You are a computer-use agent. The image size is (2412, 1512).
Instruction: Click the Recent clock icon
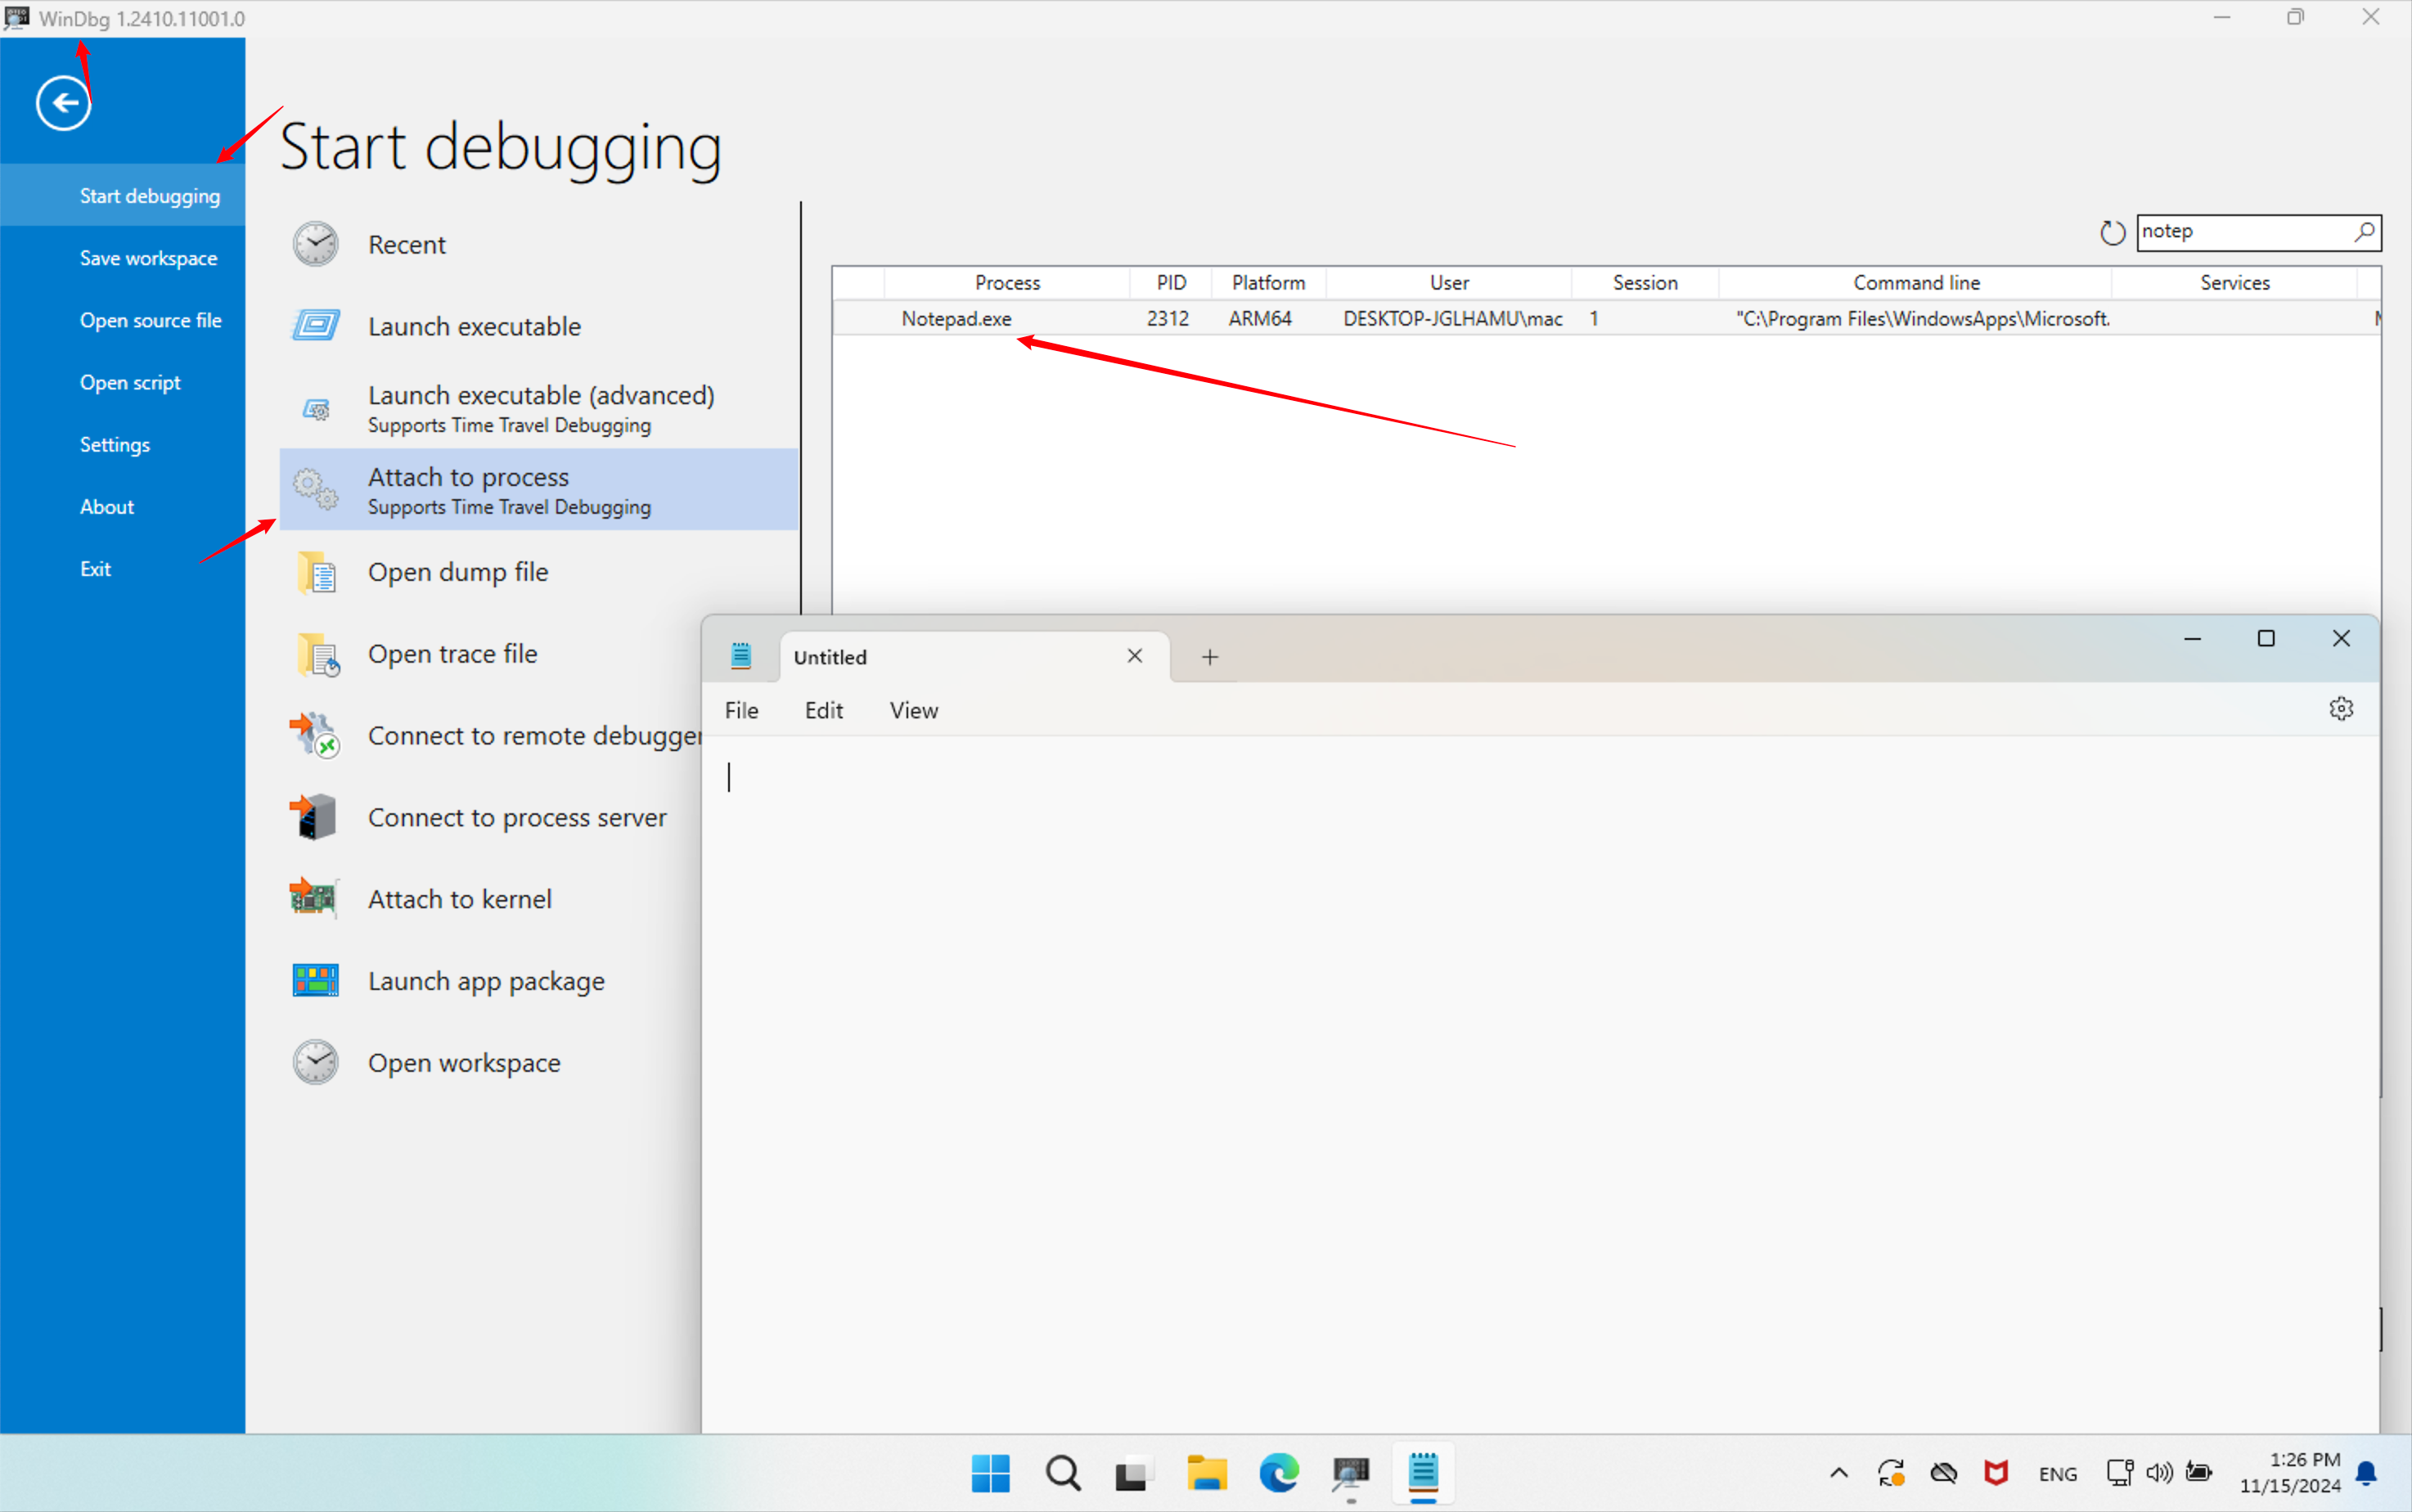coord(315,244)
